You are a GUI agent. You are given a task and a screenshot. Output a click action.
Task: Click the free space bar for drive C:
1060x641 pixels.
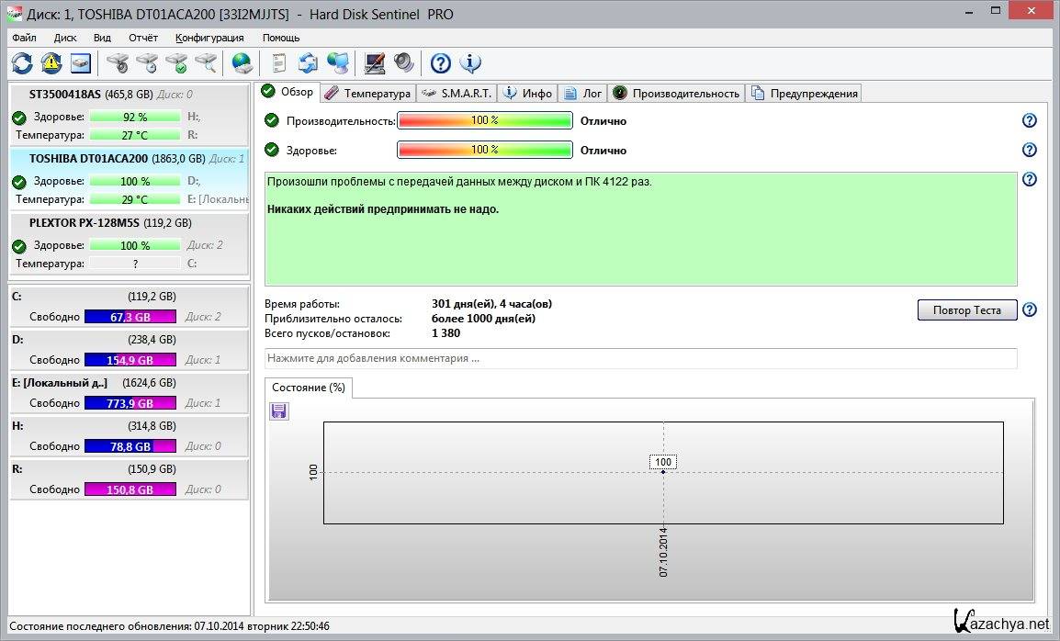tap(130, 317)
